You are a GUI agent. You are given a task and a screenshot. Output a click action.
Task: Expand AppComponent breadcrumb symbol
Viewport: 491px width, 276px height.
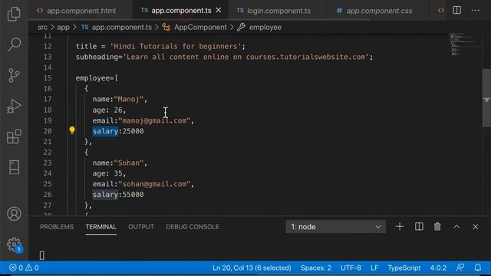194,28
